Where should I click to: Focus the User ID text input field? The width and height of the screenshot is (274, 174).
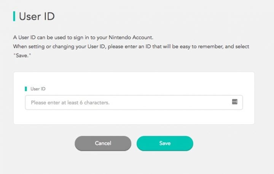[x=134, y=103]
